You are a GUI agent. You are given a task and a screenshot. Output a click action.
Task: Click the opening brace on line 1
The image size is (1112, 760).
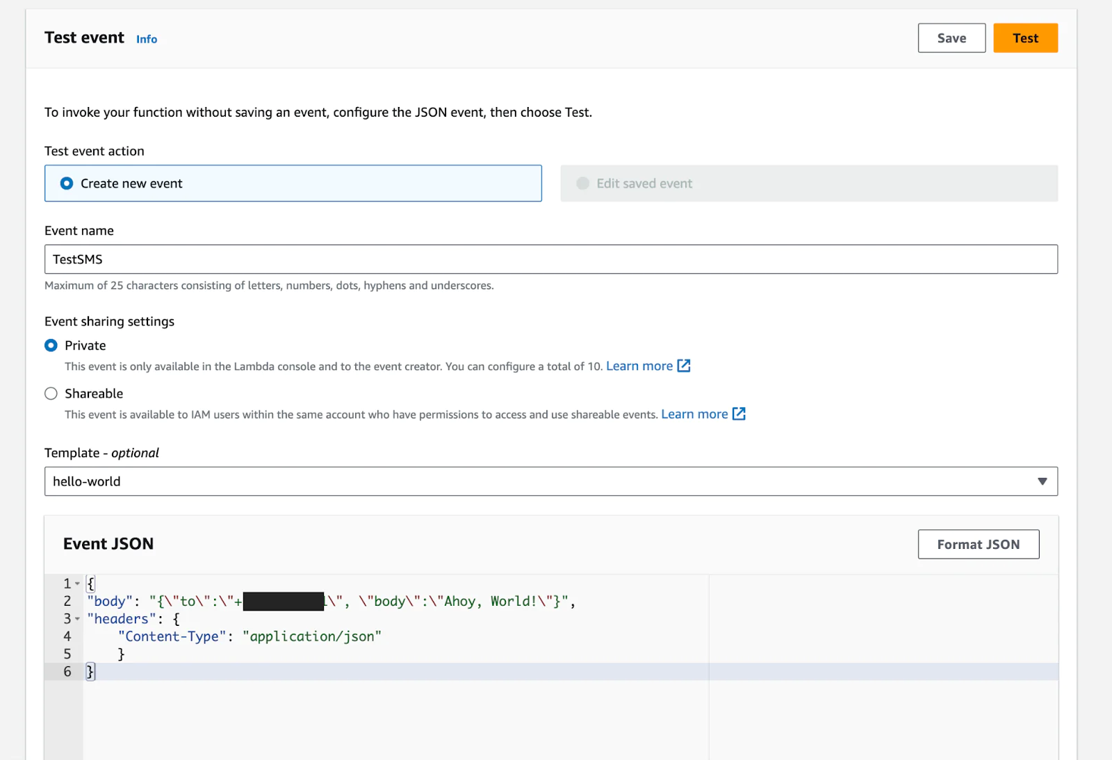(x=90, y=584)
